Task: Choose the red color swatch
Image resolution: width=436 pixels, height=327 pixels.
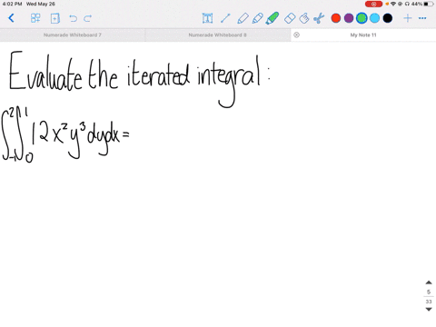Action: (336, 18)
